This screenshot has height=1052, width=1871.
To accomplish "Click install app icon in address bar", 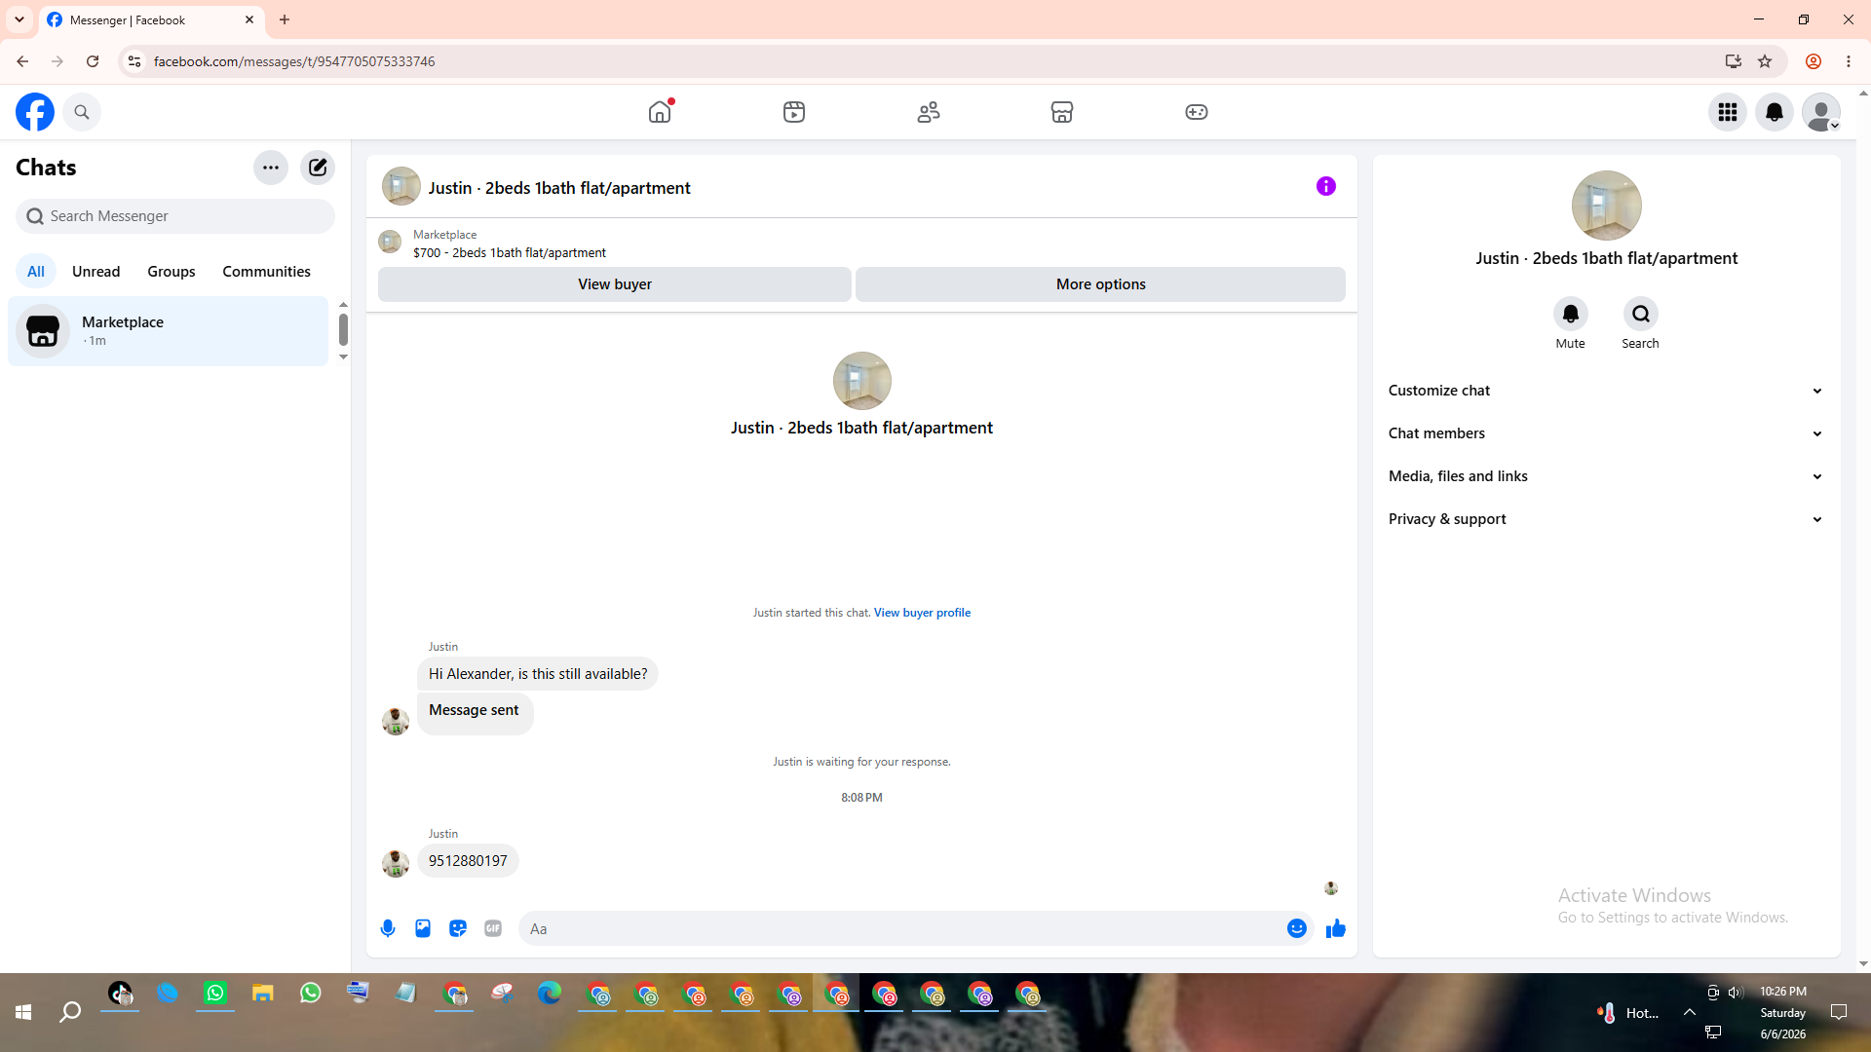I will pos(1734,61).
